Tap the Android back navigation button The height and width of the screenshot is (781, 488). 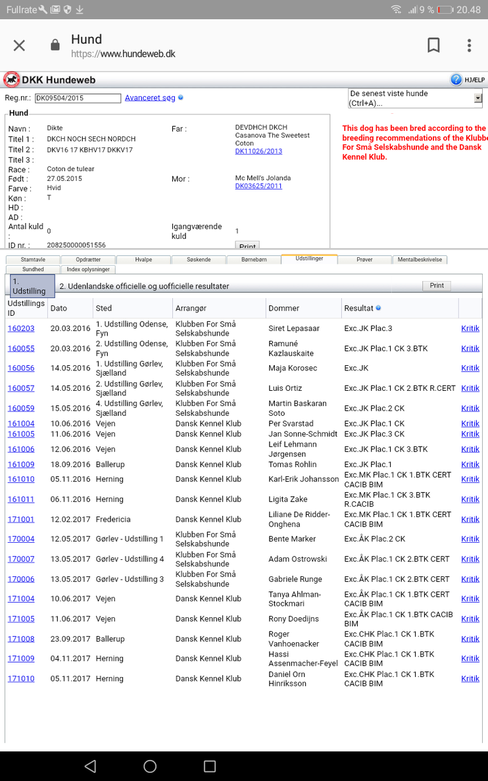pyautogui.click(x=90, y=766)
